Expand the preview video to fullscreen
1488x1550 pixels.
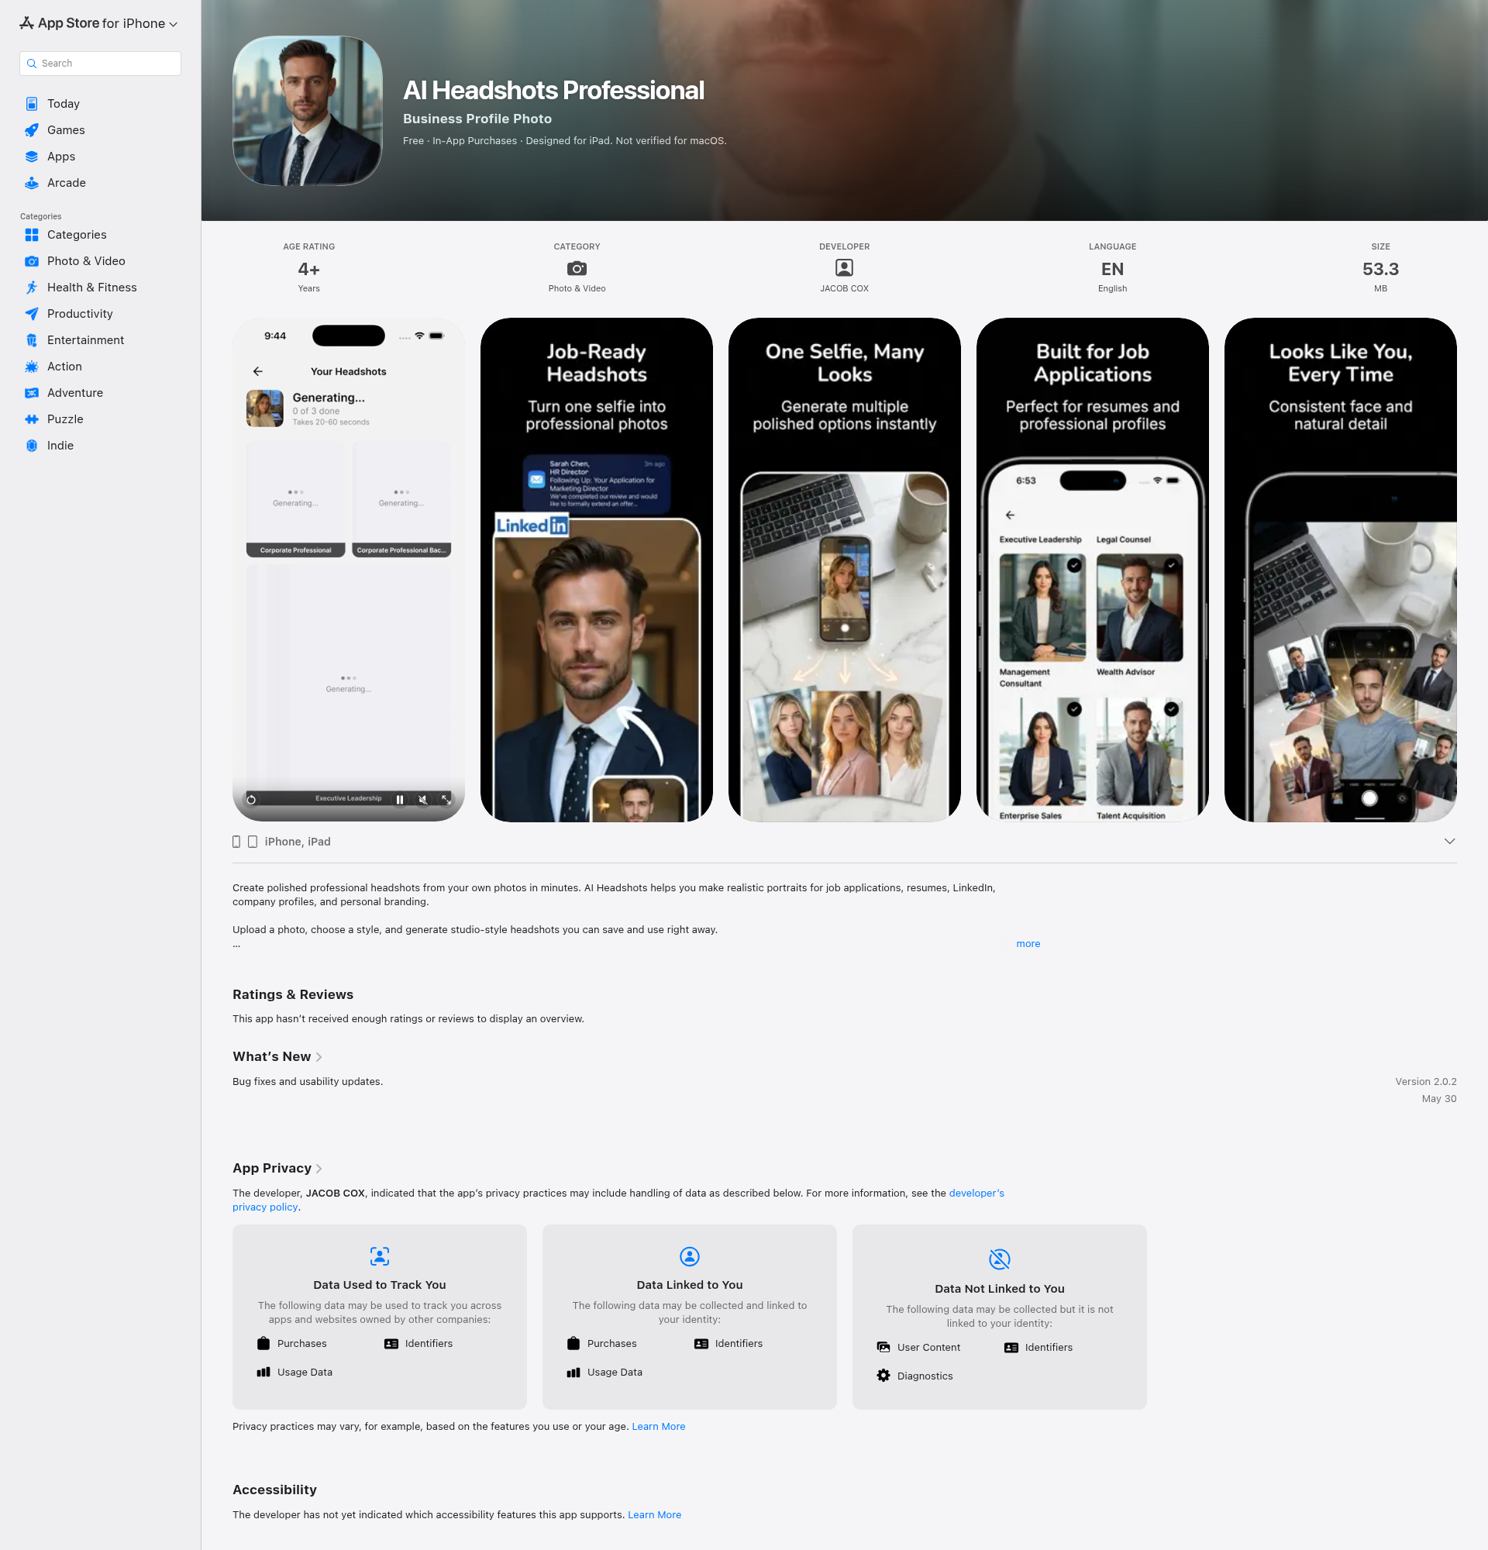(x=446, y=800)
